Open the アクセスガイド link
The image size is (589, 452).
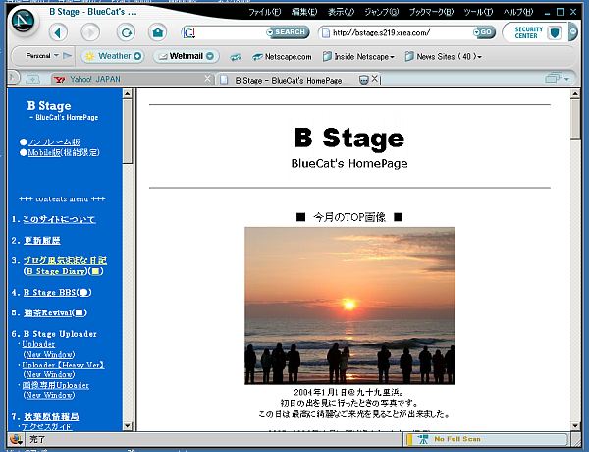[x=46, y=426]
